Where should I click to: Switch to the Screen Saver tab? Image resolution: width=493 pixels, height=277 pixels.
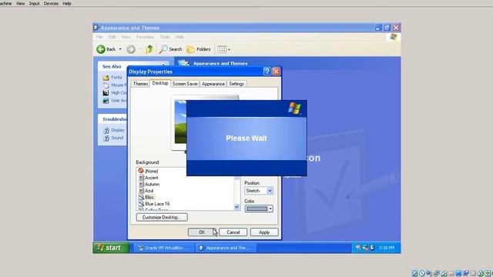click(185, 84)
